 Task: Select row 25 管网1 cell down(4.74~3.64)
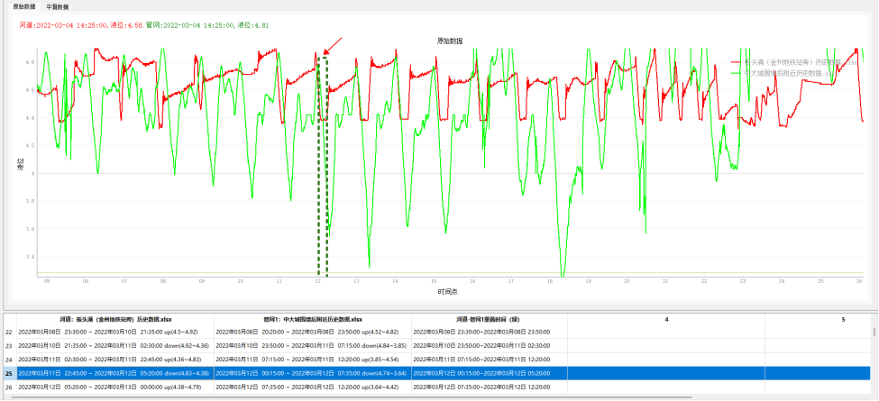(313, 373)
